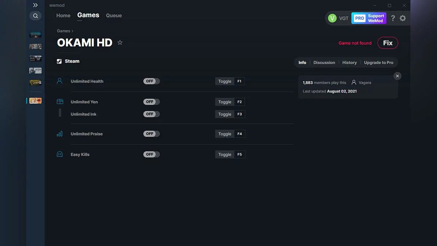Screen dimensions: 437x246
Task: Expand the sidebar with double chevron icon
Action: (35, 5)
